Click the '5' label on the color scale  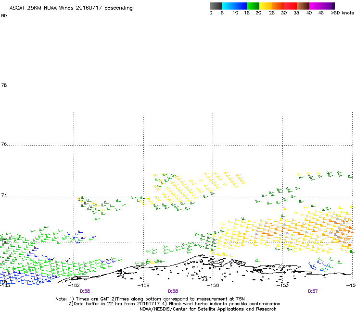[222, 13]
